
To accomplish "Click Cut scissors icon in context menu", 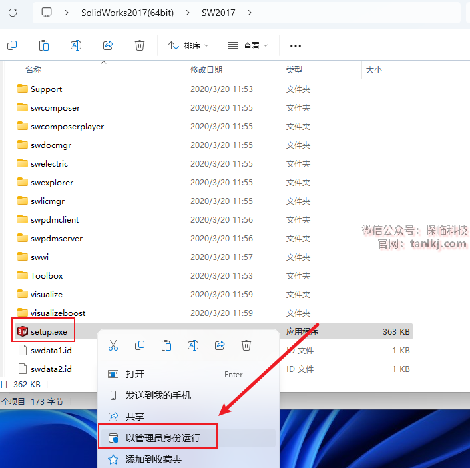I will [x=113, y=345].
